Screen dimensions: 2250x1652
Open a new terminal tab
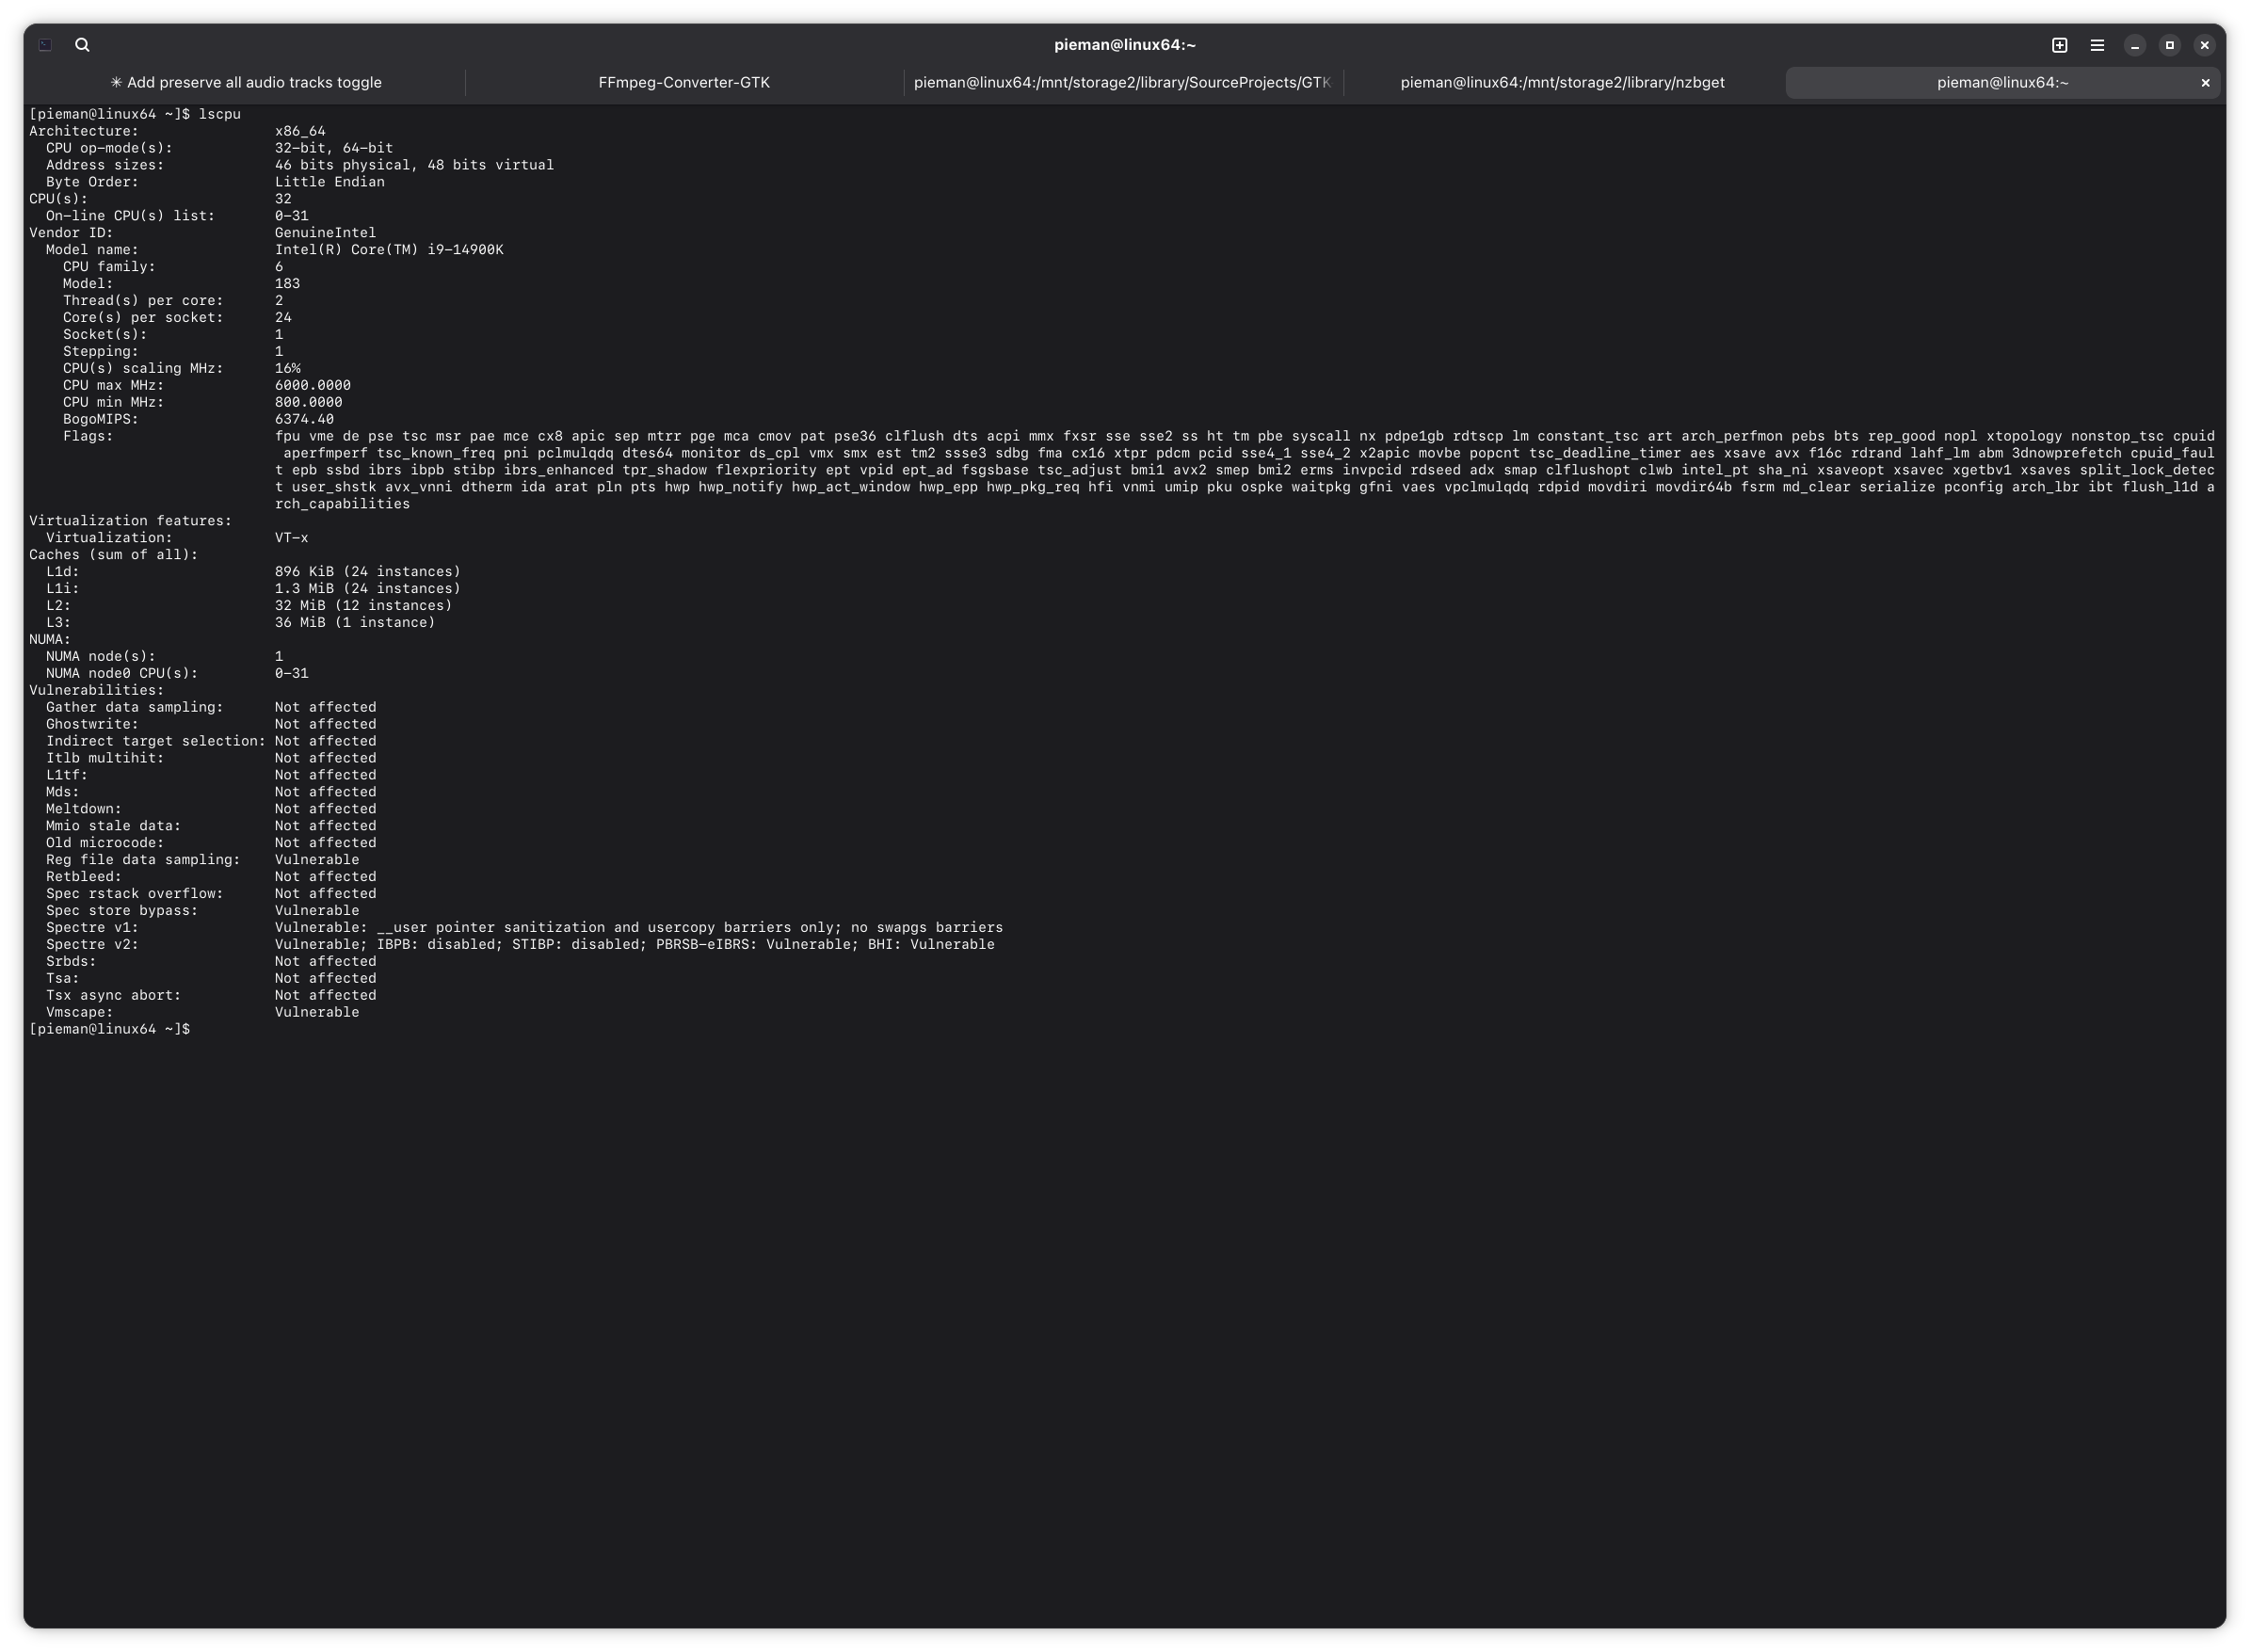2059,45
